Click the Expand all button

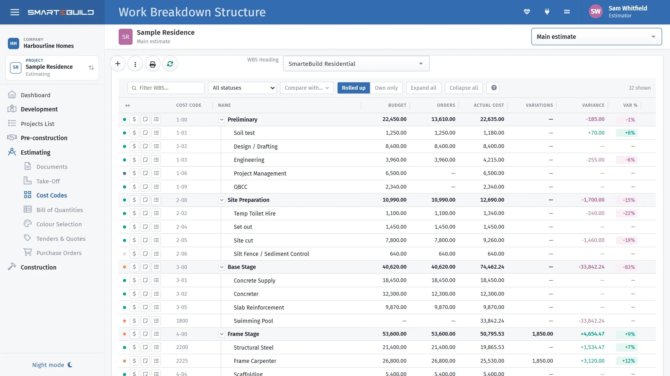(x=423, y=88)
